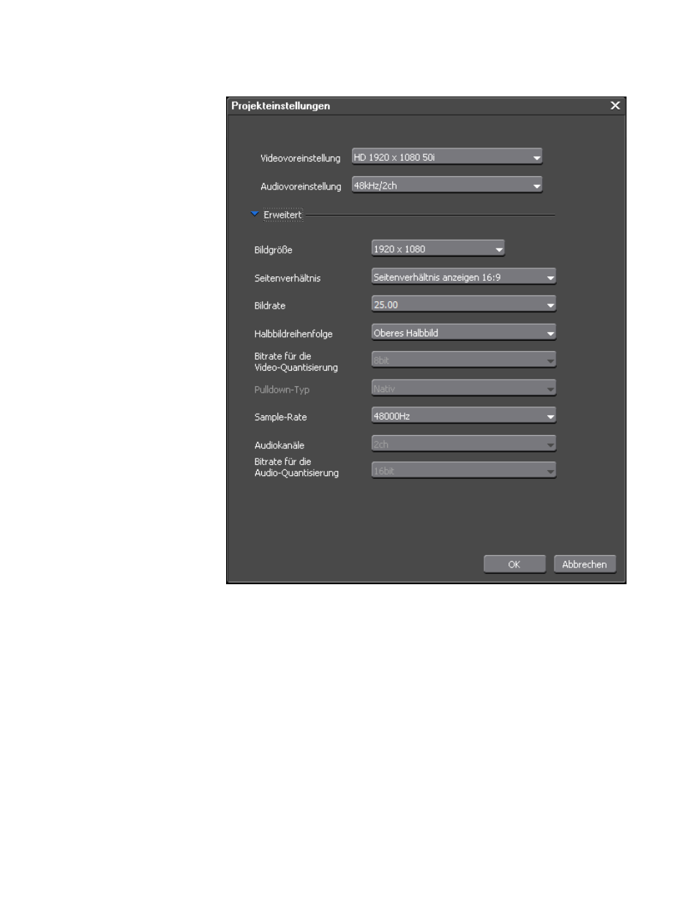Open the Videovoreinstellung dropdown

[447, 157]
